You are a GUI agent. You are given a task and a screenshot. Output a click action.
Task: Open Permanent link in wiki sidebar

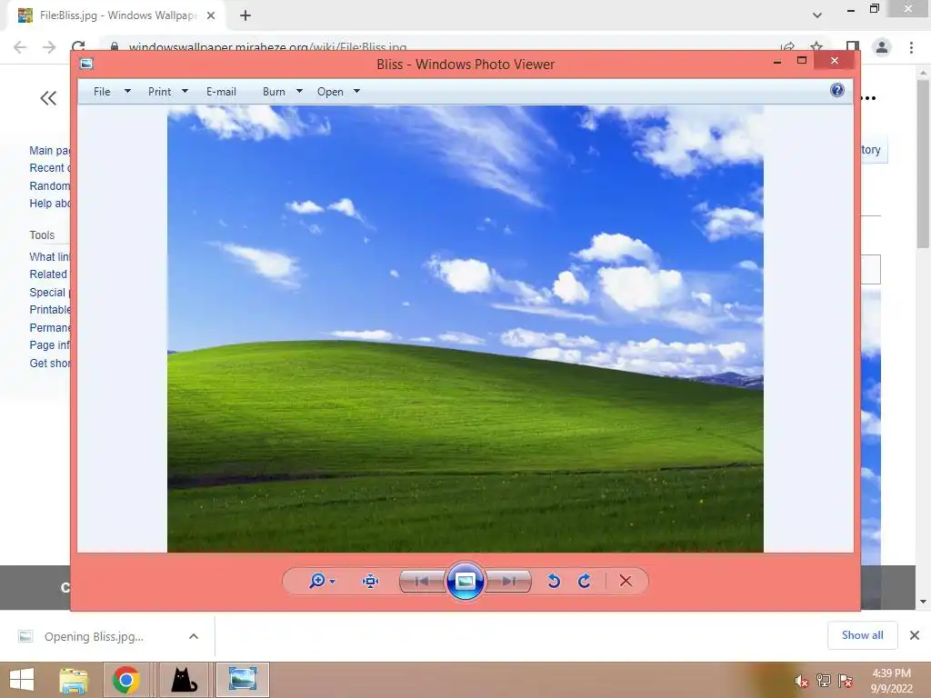pyautogui.click(x=50, y=327)
